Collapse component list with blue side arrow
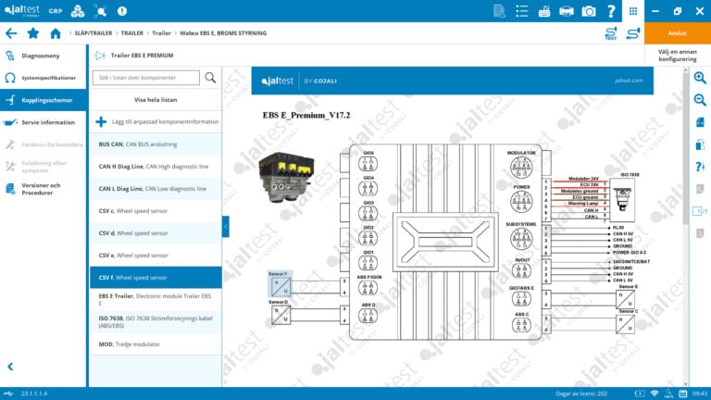Image resolution: width=711 pixels, height=400 pixels. tap(226, 227)
